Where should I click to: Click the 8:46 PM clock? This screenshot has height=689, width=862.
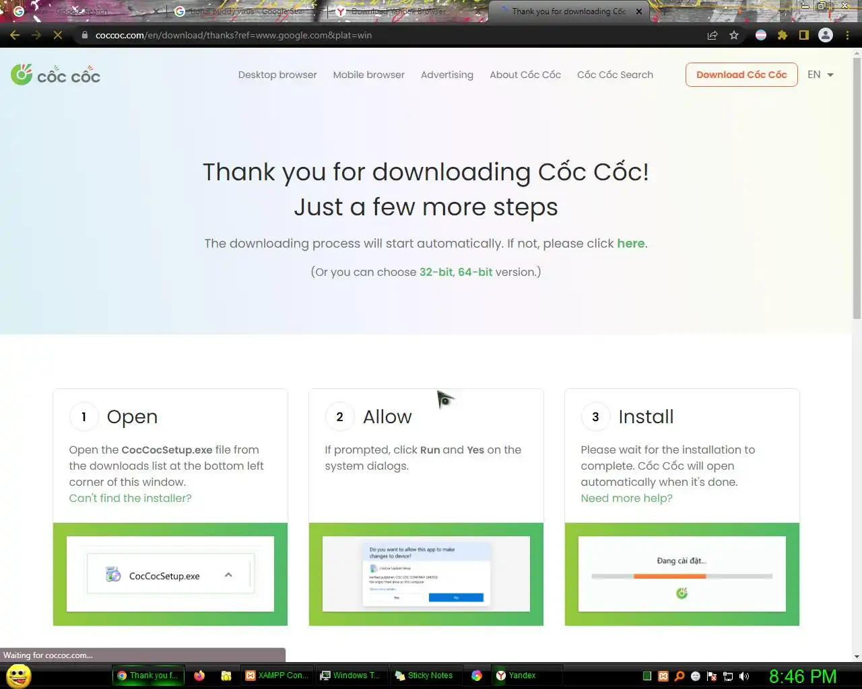803,676
